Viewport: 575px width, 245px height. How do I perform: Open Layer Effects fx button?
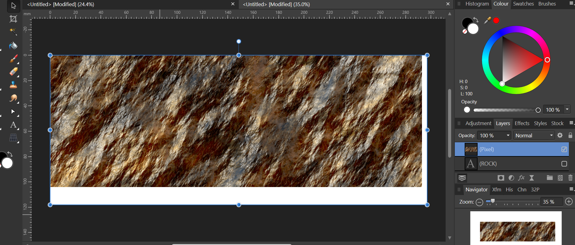[522, 178]
